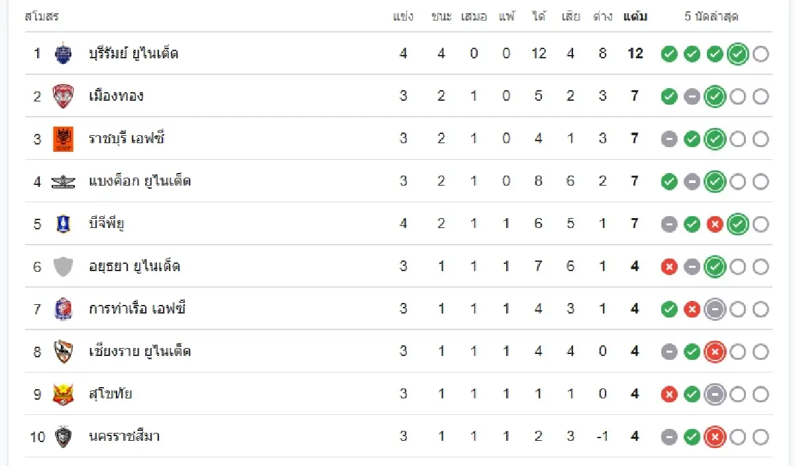Click the Muangthong club crest
Image resolution: width=795 pixels, height=466 pixels.
(x=63, y=96)
